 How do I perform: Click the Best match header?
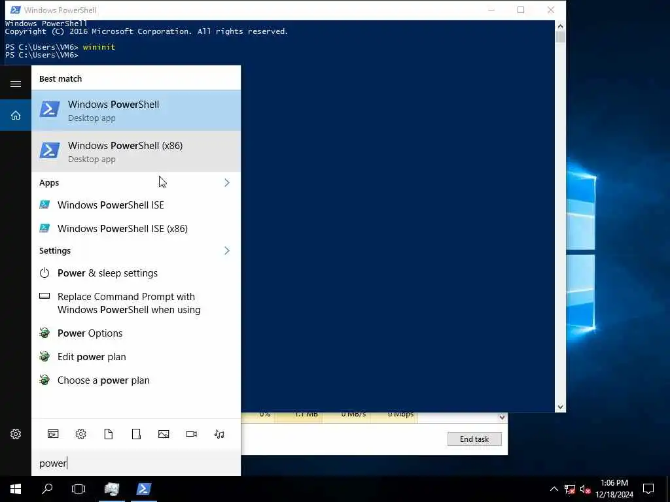coord(60,78)
